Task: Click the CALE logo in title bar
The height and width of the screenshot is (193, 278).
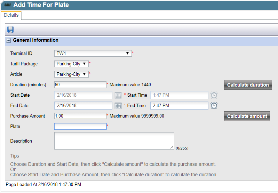Action: point(8,5)
